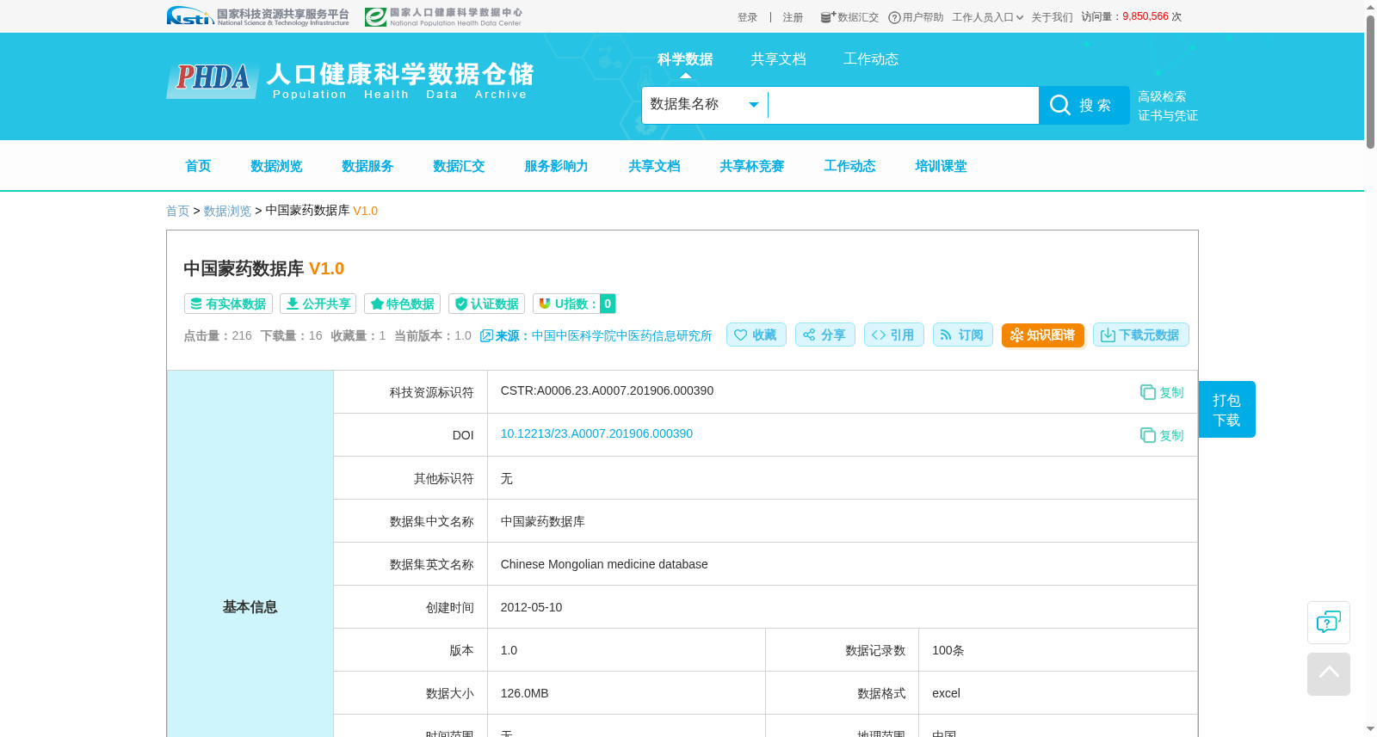Viewport: 1377px width, 737px height.
Task: Copy the DOI value
Action: [x=1162, y=435]
